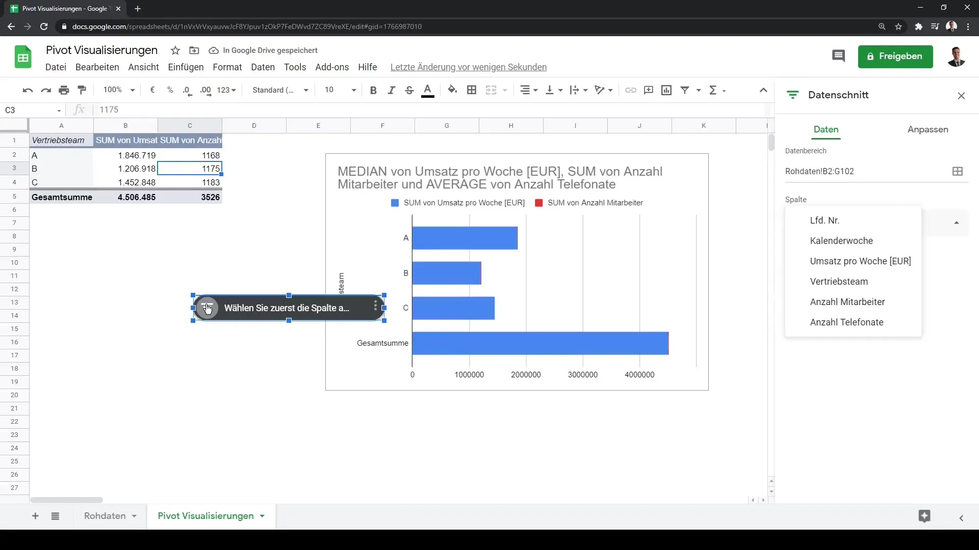The height and width of the screenshot is (550, 979).
Task: Click the name box showing C3
Action: pos(33,110)
